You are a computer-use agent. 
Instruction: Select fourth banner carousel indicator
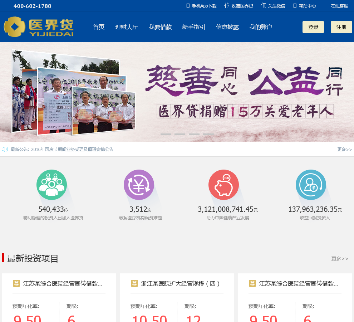[x=208, y=134]
